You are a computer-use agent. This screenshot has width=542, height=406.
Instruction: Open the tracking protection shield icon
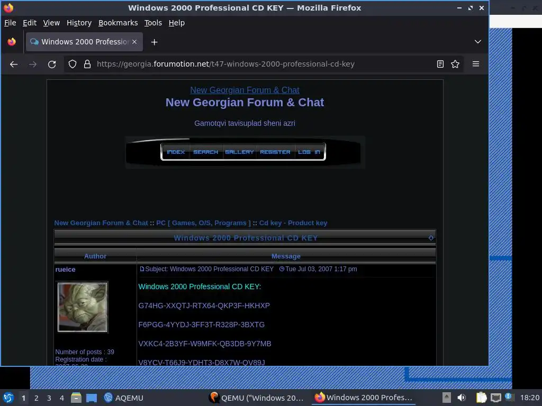pyautogui.click(x=72, y=64)
